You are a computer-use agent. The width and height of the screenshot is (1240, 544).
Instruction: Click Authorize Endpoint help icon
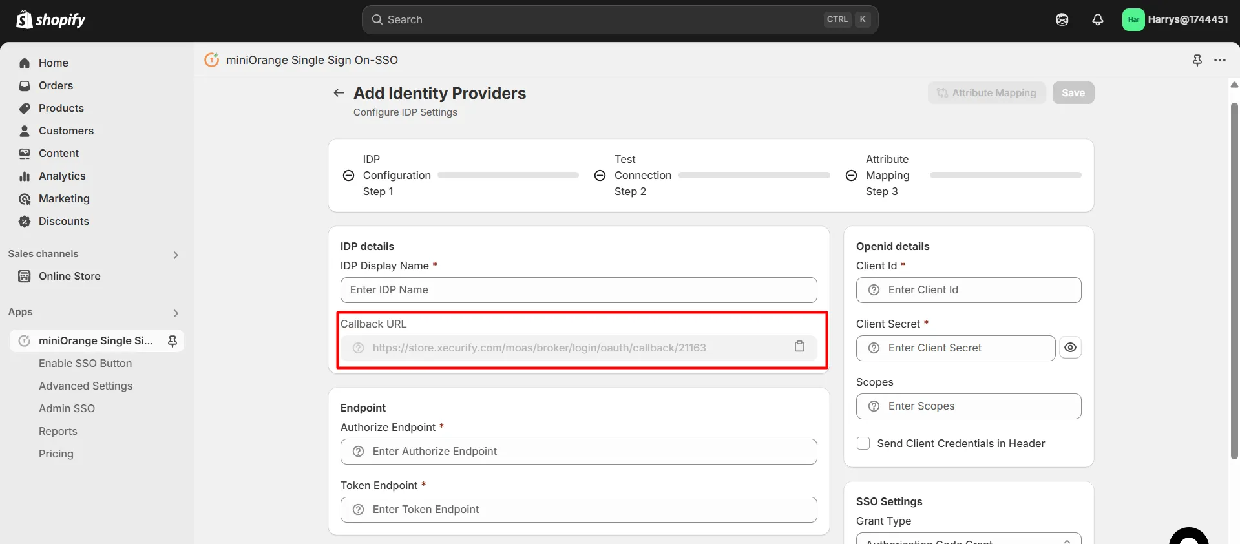tap(359, 452)
